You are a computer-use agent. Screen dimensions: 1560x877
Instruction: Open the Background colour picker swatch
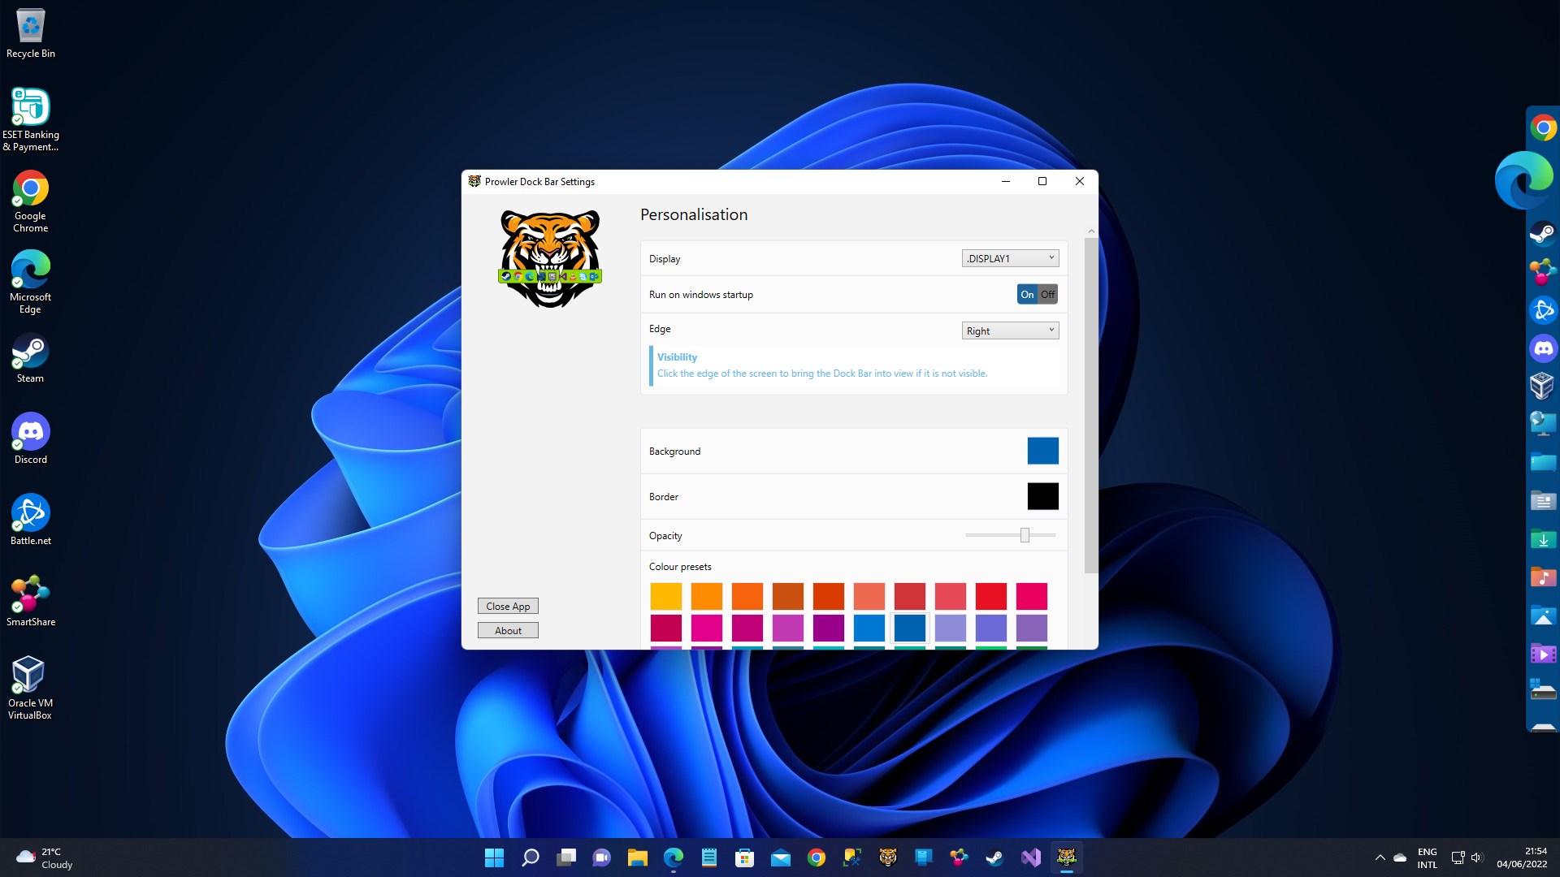point(1042,451)
